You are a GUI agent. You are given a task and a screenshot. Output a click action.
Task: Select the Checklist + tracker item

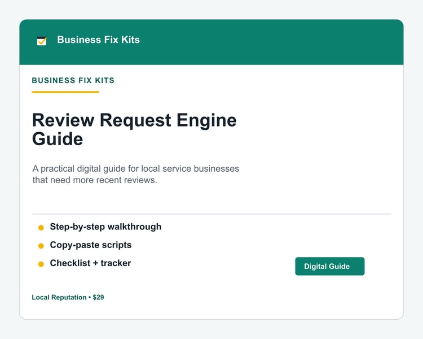90,263
